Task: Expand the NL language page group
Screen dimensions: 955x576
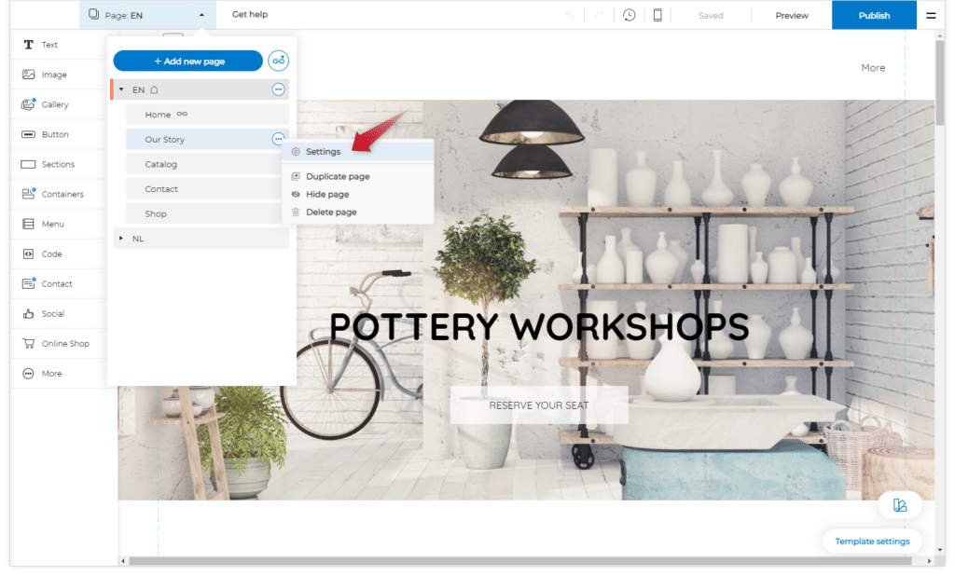Action: (x=121, y=239)
